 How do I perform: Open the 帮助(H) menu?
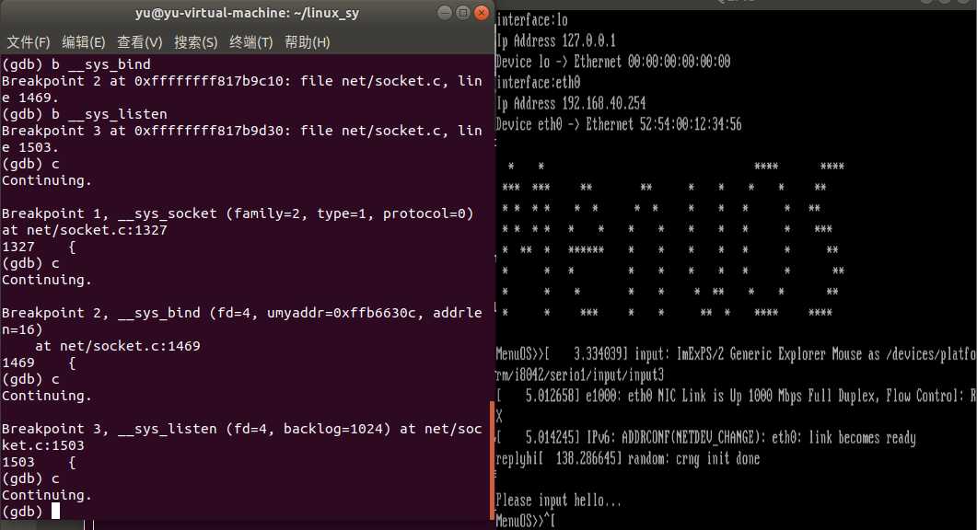point(308,42)
